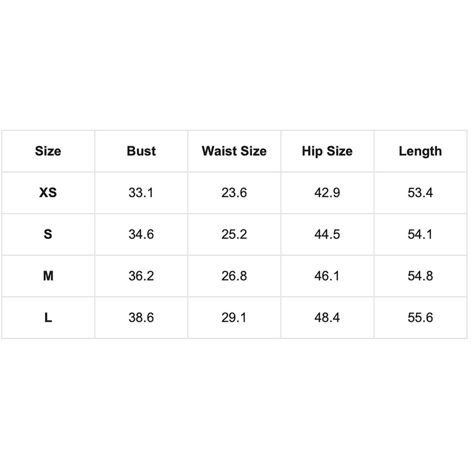Select the XS length value 53.4
Image resolution: width=471 pixels, height=471 pixels.
pos(420,193)
